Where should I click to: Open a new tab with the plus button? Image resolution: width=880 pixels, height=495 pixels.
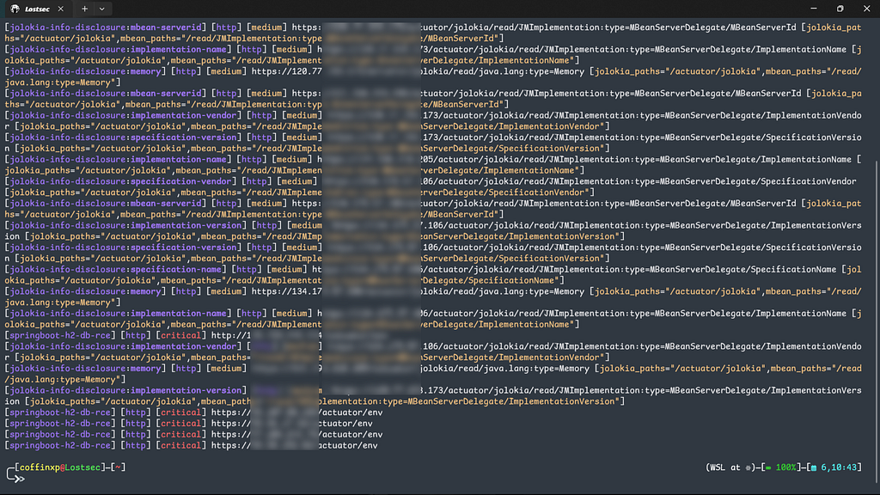point(84,9)
